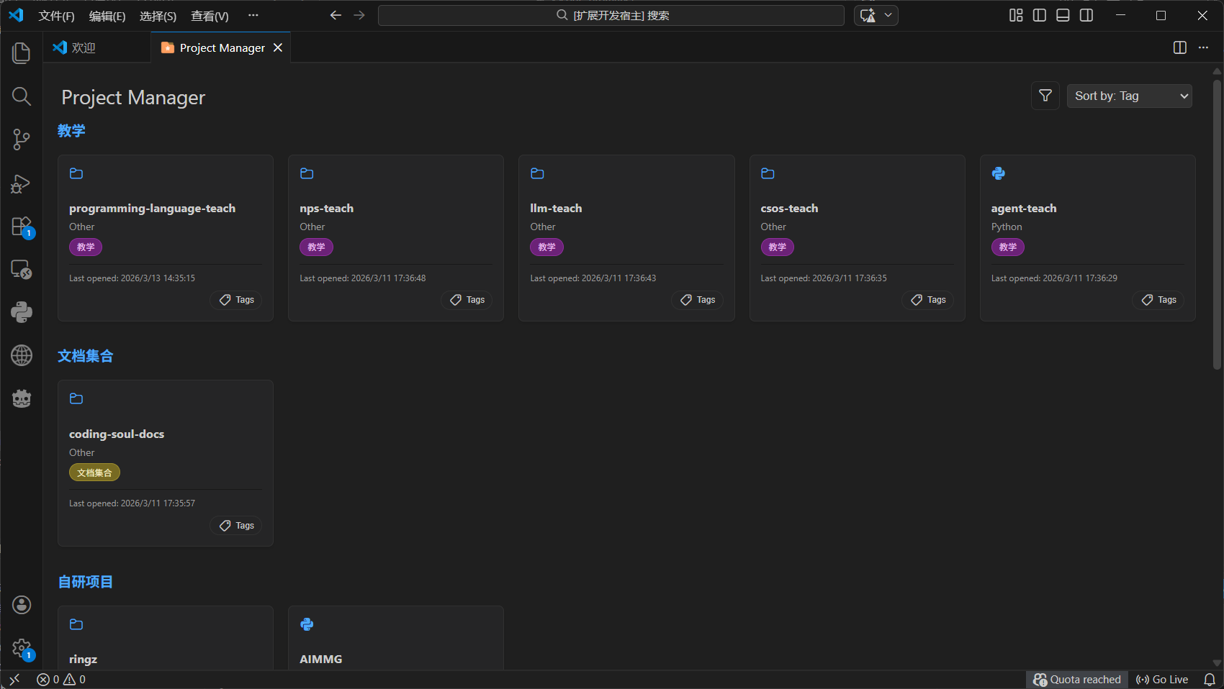Image resolution: width=1224 pixels, height=689 pixels.
Task: Click the Python icon on agent-teach card
Action: (x=999, y=173)
